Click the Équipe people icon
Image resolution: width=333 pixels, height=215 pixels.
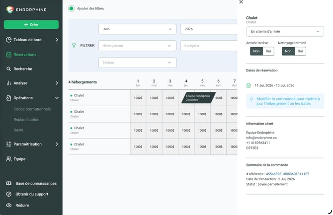(x=9, y=159)
